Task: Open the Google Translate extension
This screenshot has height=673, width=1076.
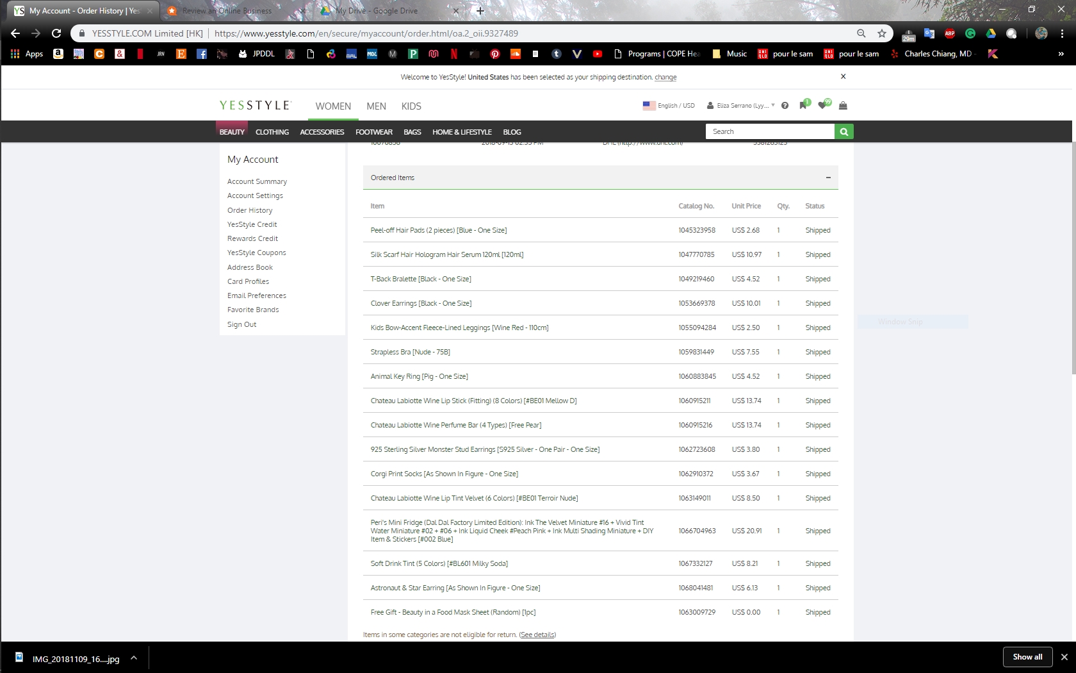Action: [x=929, y=33]
